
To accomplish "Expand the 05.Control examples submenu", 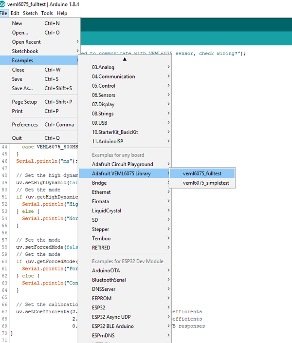I will tap(125, 86).
